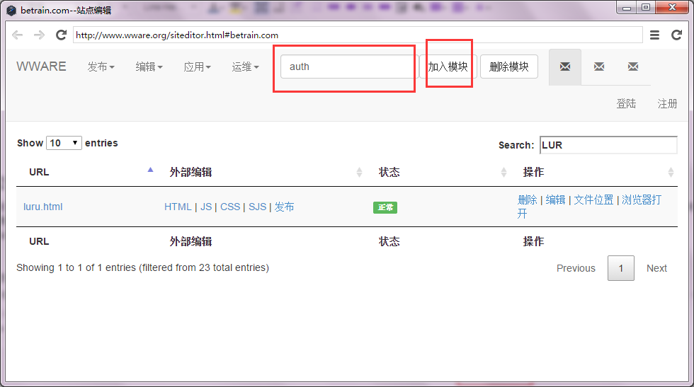Image resolution: width=694 pixels, height=387 pixels.
Task: Click the HTML external edit link
Action: (x=178, y=207)
